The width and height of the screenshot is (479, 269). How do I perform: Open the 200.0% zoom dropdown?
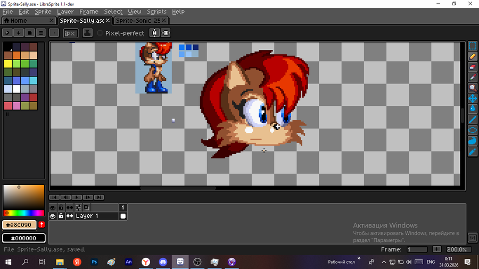(458, 249)
